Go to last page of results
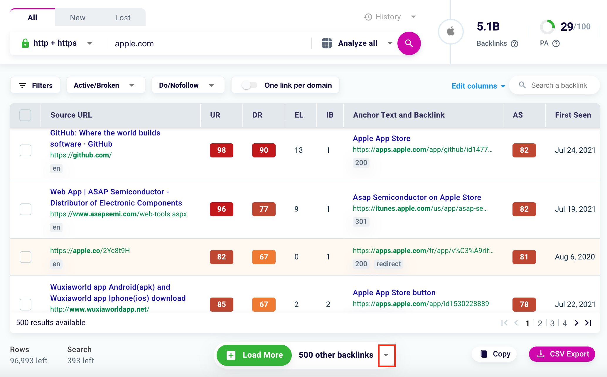 click(588, 323)
